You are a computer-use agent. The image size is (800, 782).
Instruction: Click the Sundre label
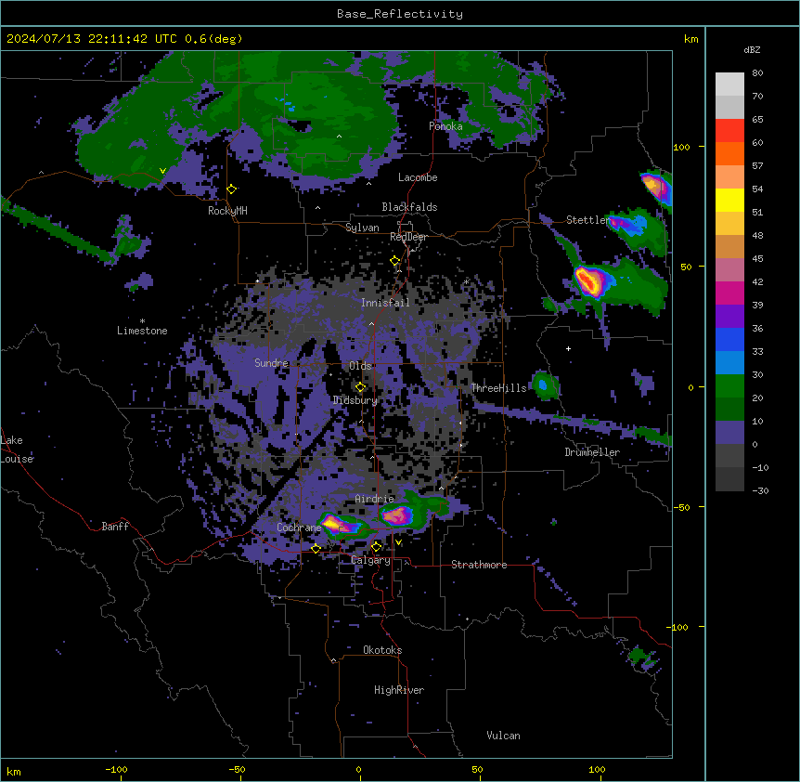tap(271, 363)
